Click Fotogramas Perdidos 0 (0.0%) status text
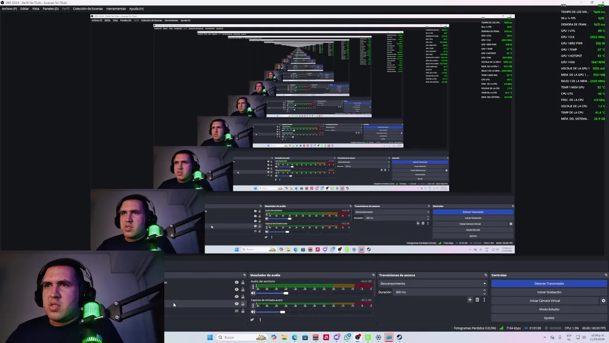609x343 pixels. coord(475,328)
